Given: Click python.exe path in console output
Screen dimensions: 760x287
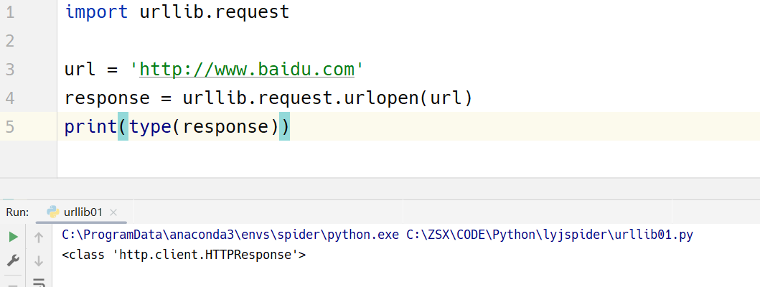Looking at the screenshot, I should click(230, 235).
